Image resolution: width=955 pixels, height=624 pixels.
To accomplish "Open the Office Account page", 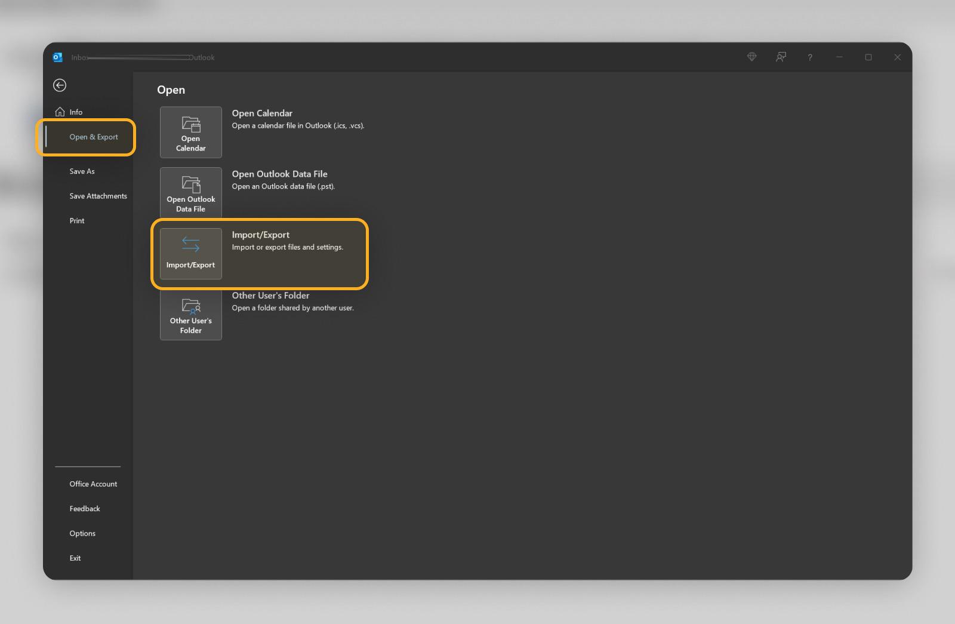I will [93, 484].
